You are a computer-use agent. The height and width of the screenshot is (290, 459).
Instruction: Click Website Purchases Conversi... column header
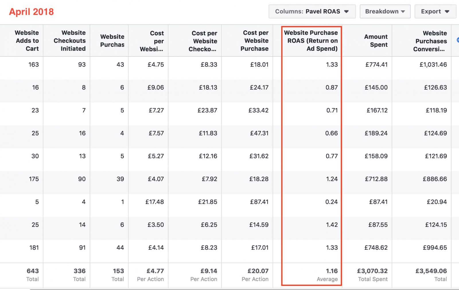click(430, 41)
